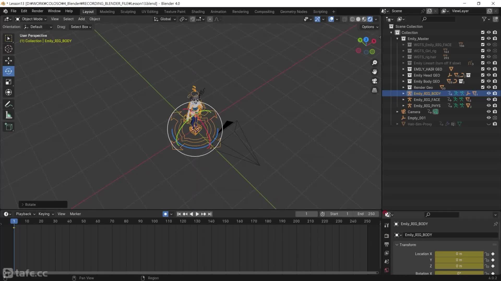Open the Render menu

click(37, 11)
